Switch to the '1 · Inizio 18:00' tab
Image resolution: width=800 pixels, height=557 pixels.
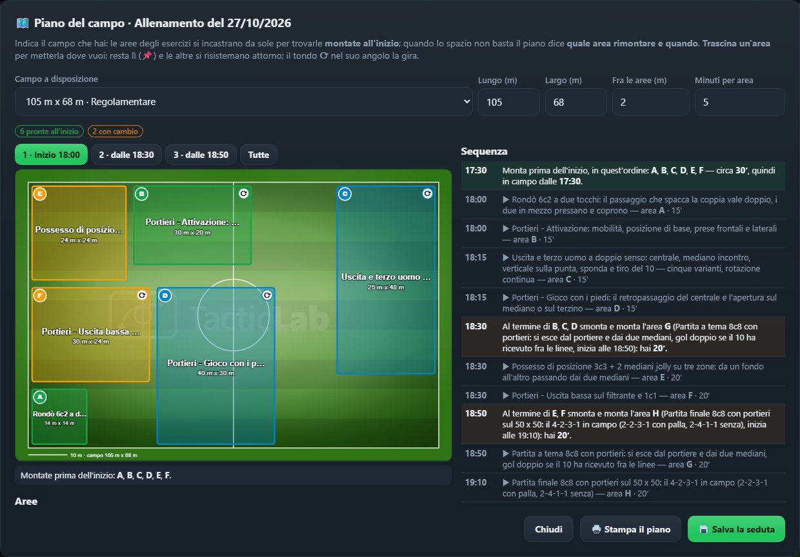51,155
